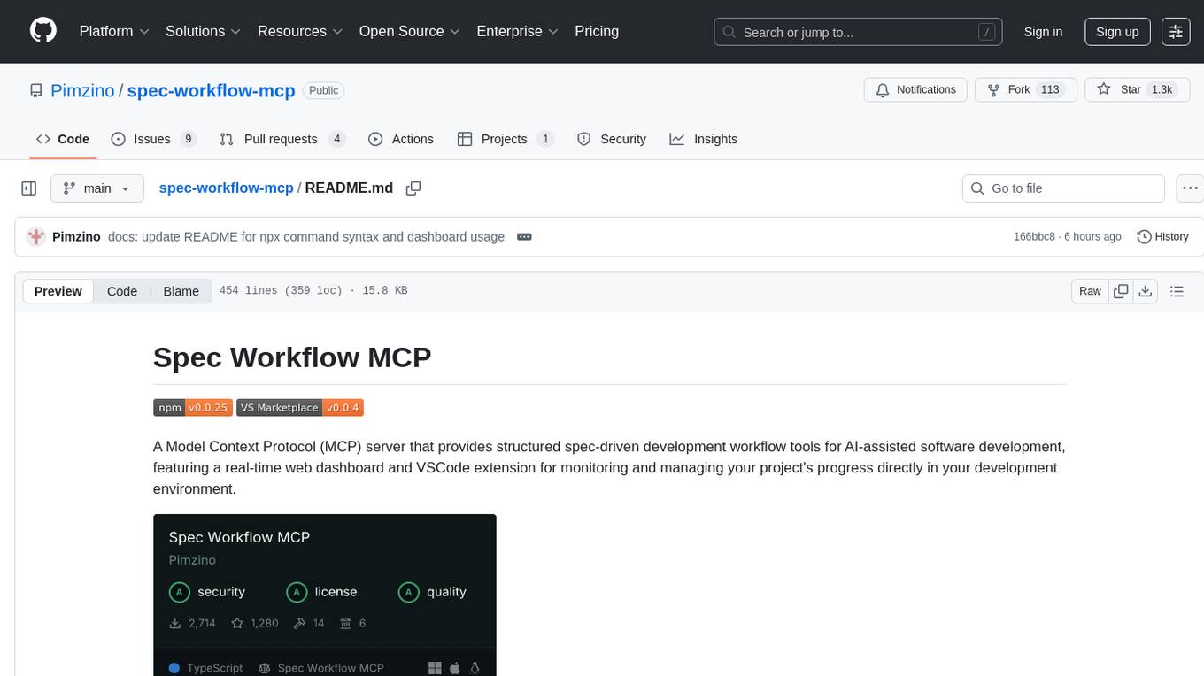Expand commit message details ellipsis
This screenshot has width=1204, height=676.
pos(524,236)
